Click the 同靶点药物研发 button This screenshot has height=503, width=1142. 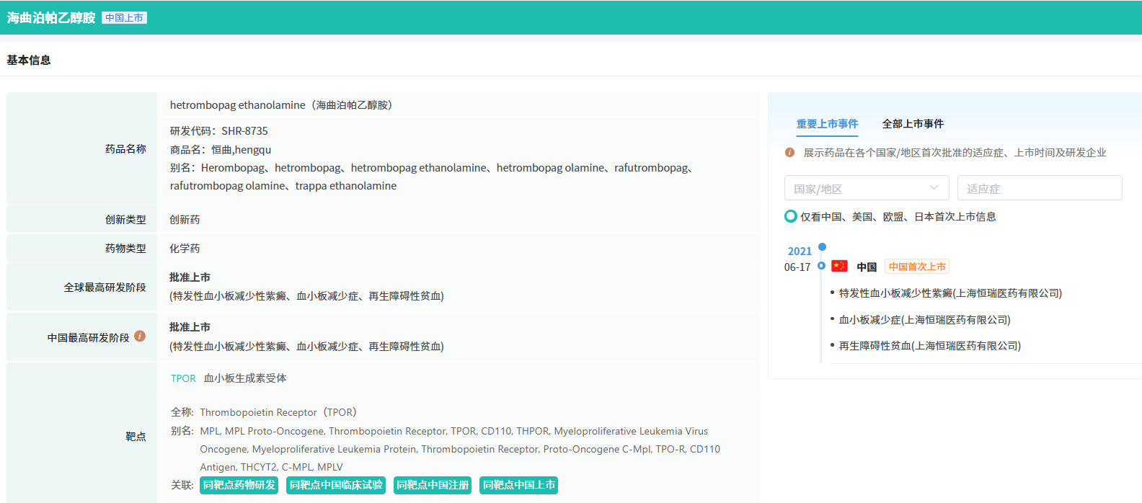point(239,485)
